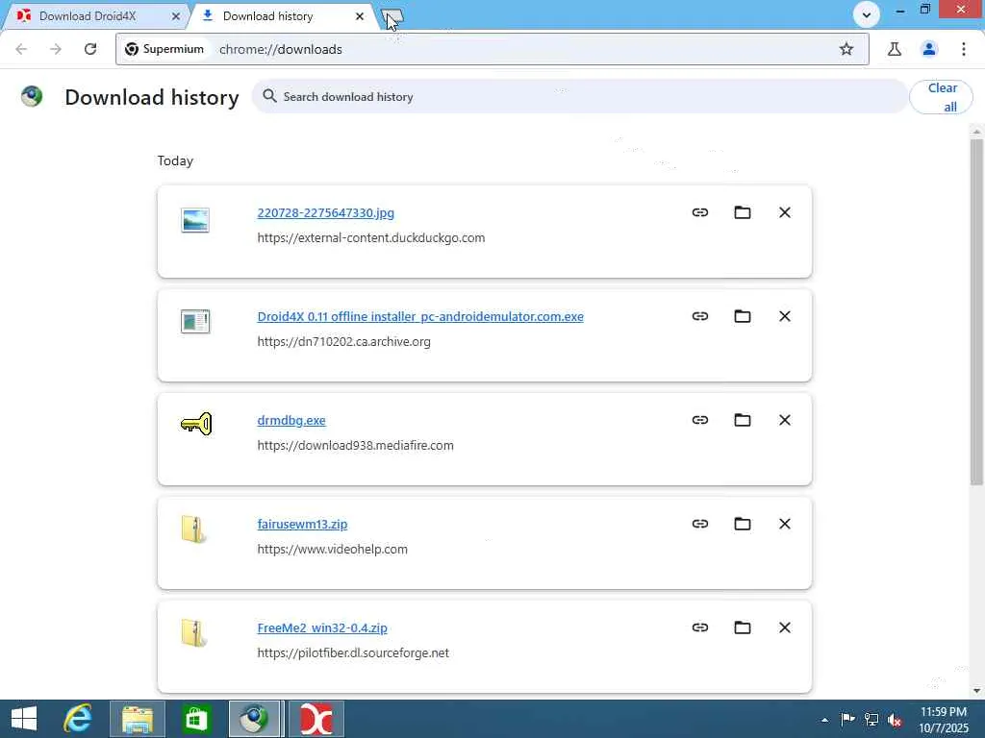Show Droid4X installer in folder
This screenshot has width=985, height=738.
[x=743, y=316]
